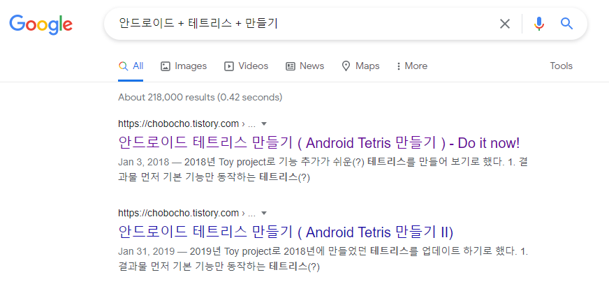Screen dimensions: 609x284
Task: Open the News tab
Action: (x=305, y=66)
